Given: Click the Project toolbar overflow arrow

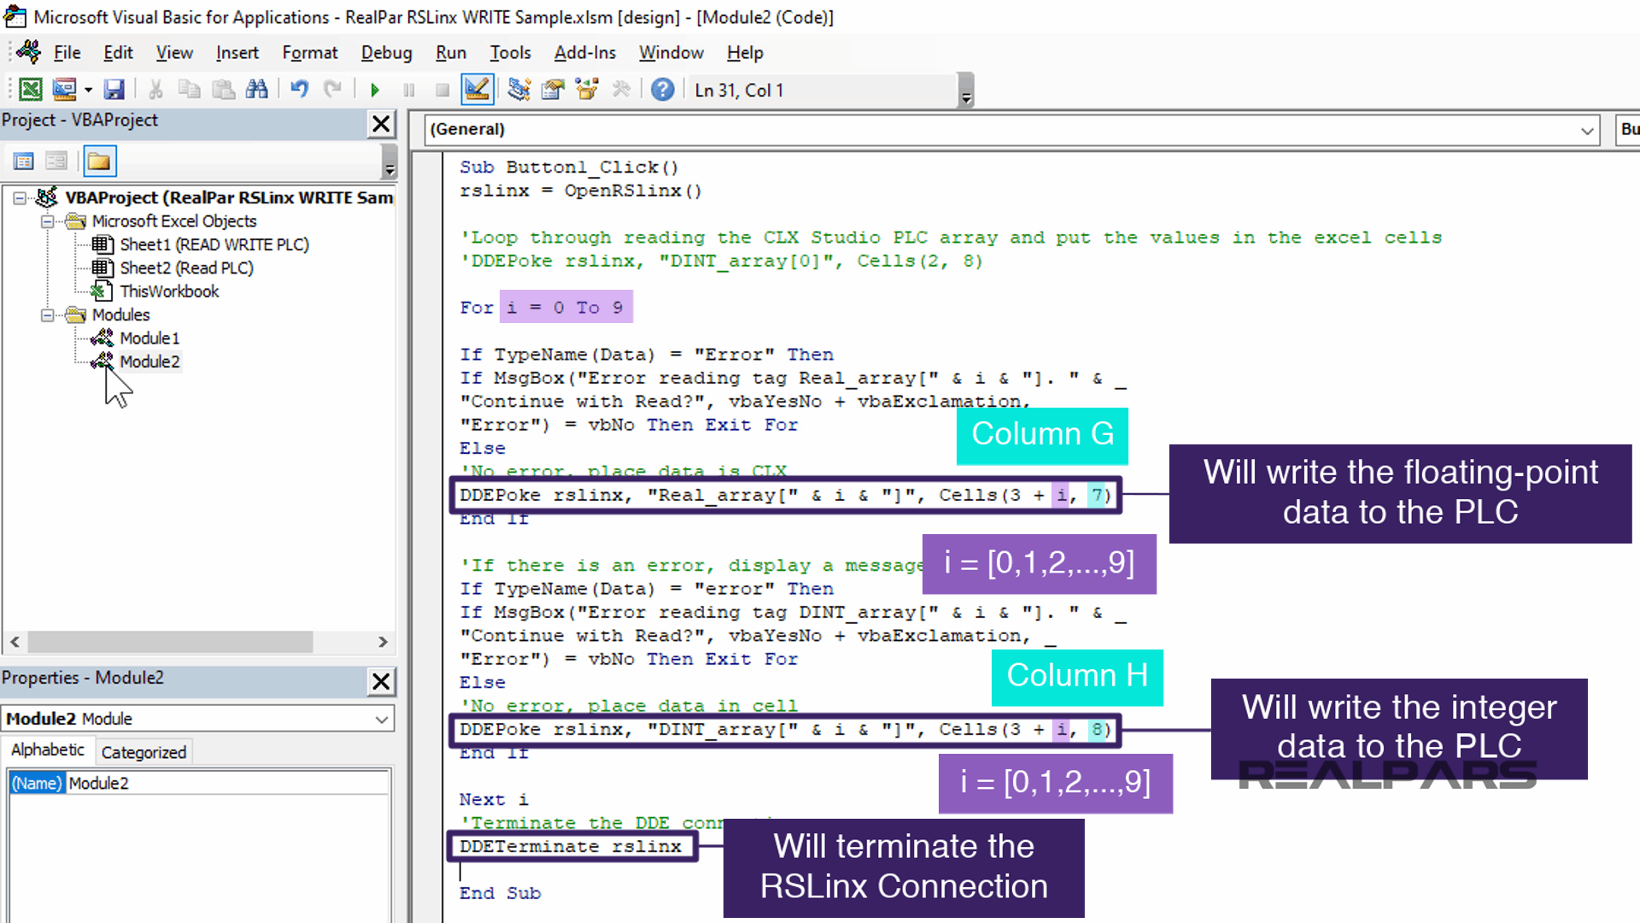Looking at the screenshot, I should click(x=389, y=162).
